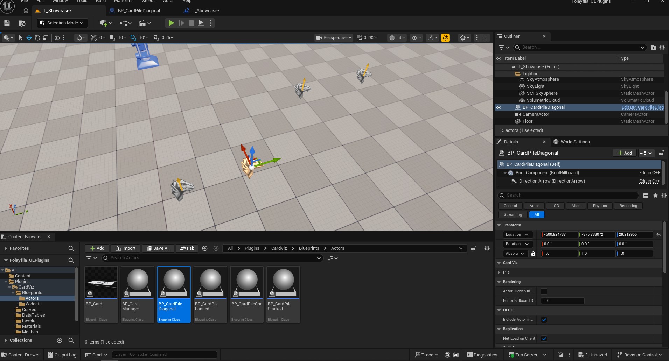Open the BP_CardPileDiagonal editor tab
The height and width of the screenshot is (361, 669).
pyautogui.click(x=139, y=11)
